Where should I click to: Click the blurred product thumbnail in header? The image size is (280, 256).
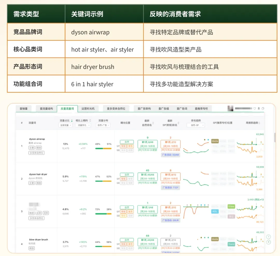coord(230,108)
